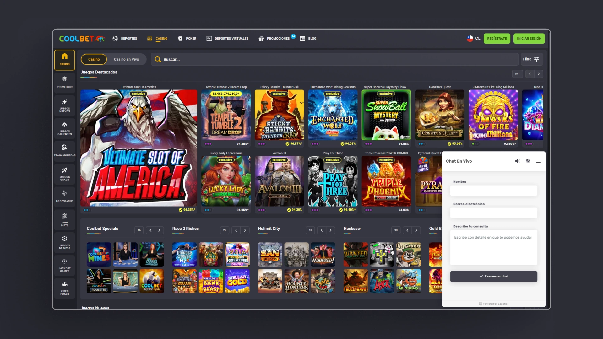
Task: Click the Hacksaw 93 count badge
Action: click(396, 230)
